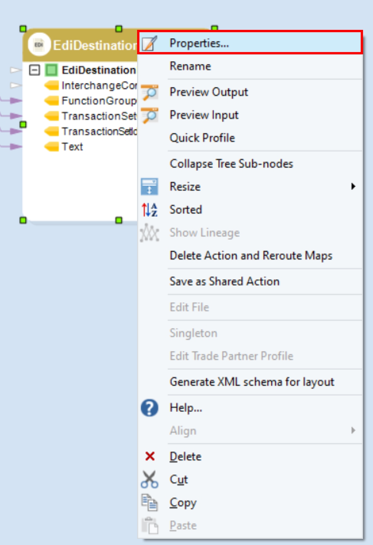Click the scissors Cut icon
Viewport: 373px width, 545px height.
149,480
